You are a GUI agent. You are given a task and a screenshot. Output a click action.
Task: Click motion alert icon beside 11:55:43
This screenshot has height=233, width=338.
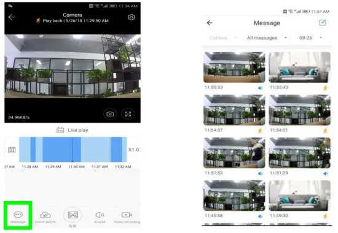326,88
